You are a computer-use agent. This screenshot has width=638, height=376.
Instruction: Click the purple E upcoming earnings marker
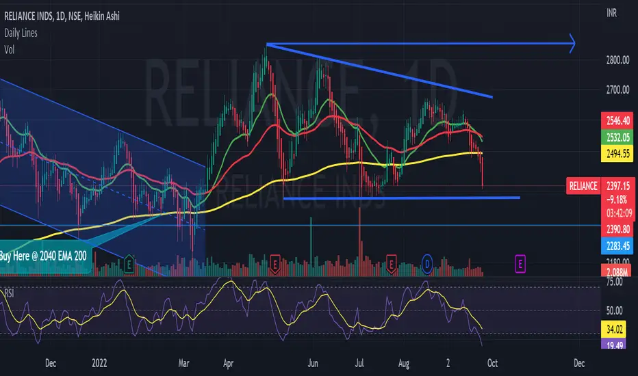[x=520, y=264]
